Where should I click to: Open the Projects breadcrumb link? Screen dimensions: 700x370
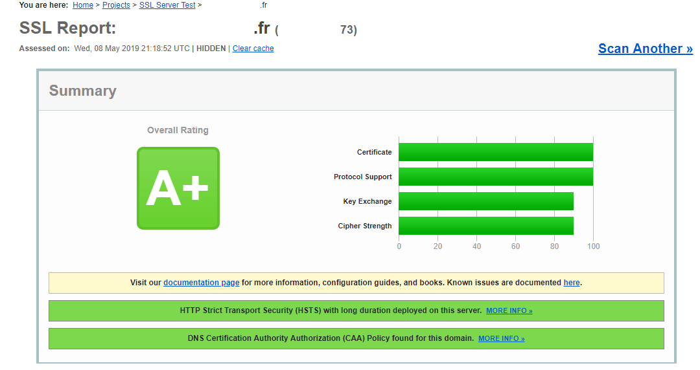click(117, 5)
